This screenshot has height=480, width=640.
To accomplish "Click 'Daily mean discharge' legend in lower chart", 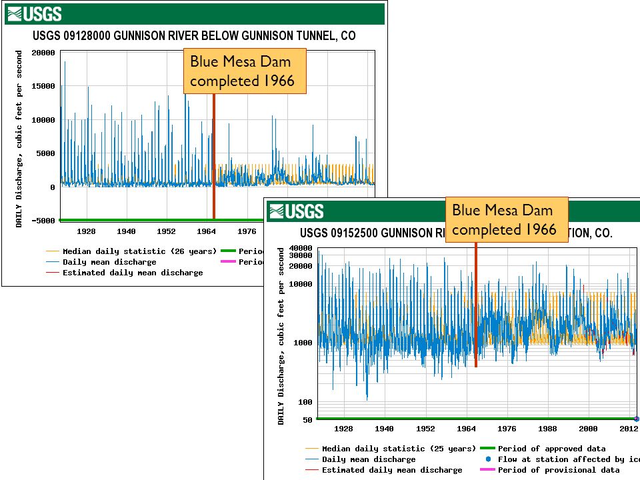I will pyautogui.click(x=361, y=459).
